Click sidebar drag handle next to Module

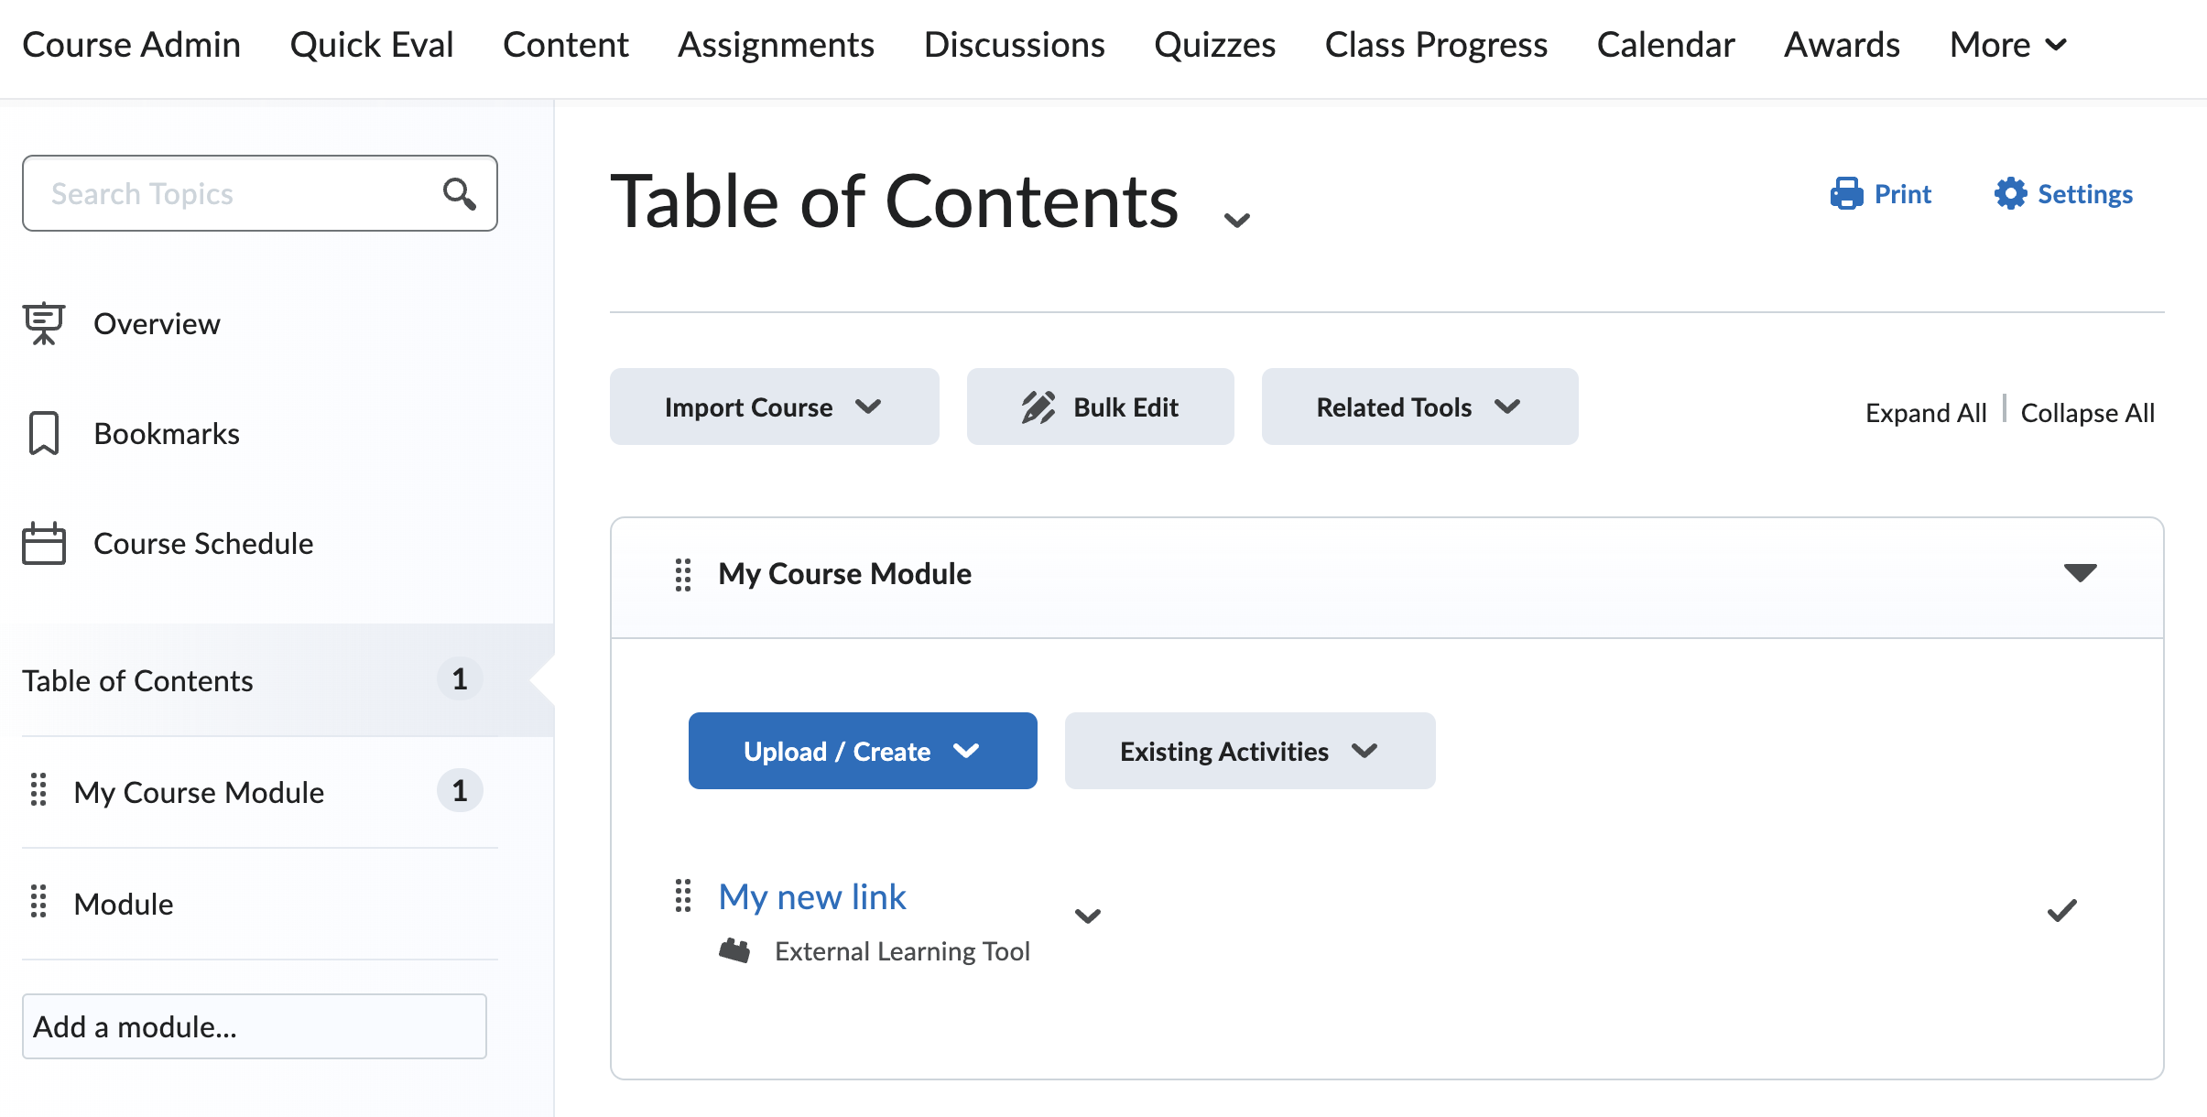tap(38, 902)
